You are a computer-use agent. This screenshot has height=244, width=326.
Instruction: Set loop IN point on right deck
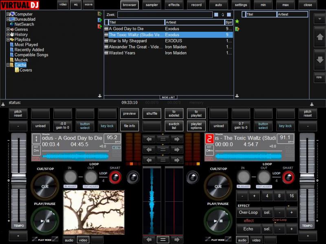(243, 177)
